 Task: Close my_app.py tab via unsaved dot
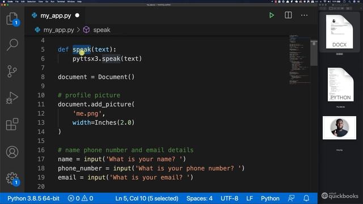click(77, 15)
